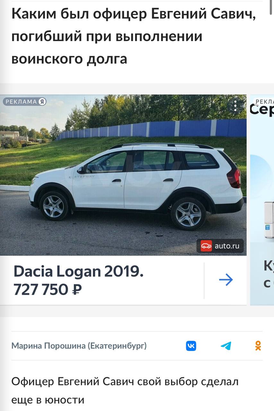Open the Dacia Logan 2019 ad title

(78, 272)
